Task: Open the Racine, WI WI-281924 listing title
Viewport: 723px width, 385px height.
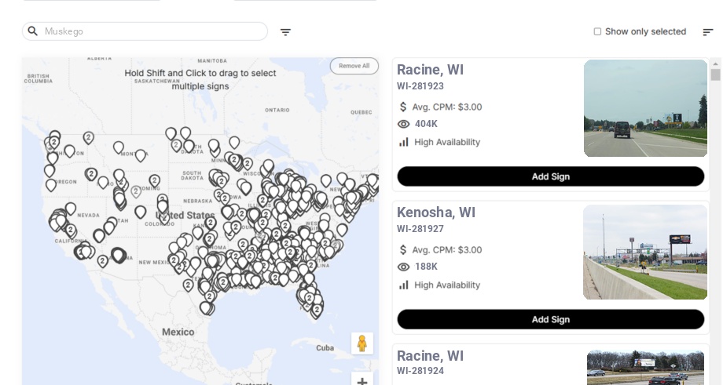Action: (430, 356)
